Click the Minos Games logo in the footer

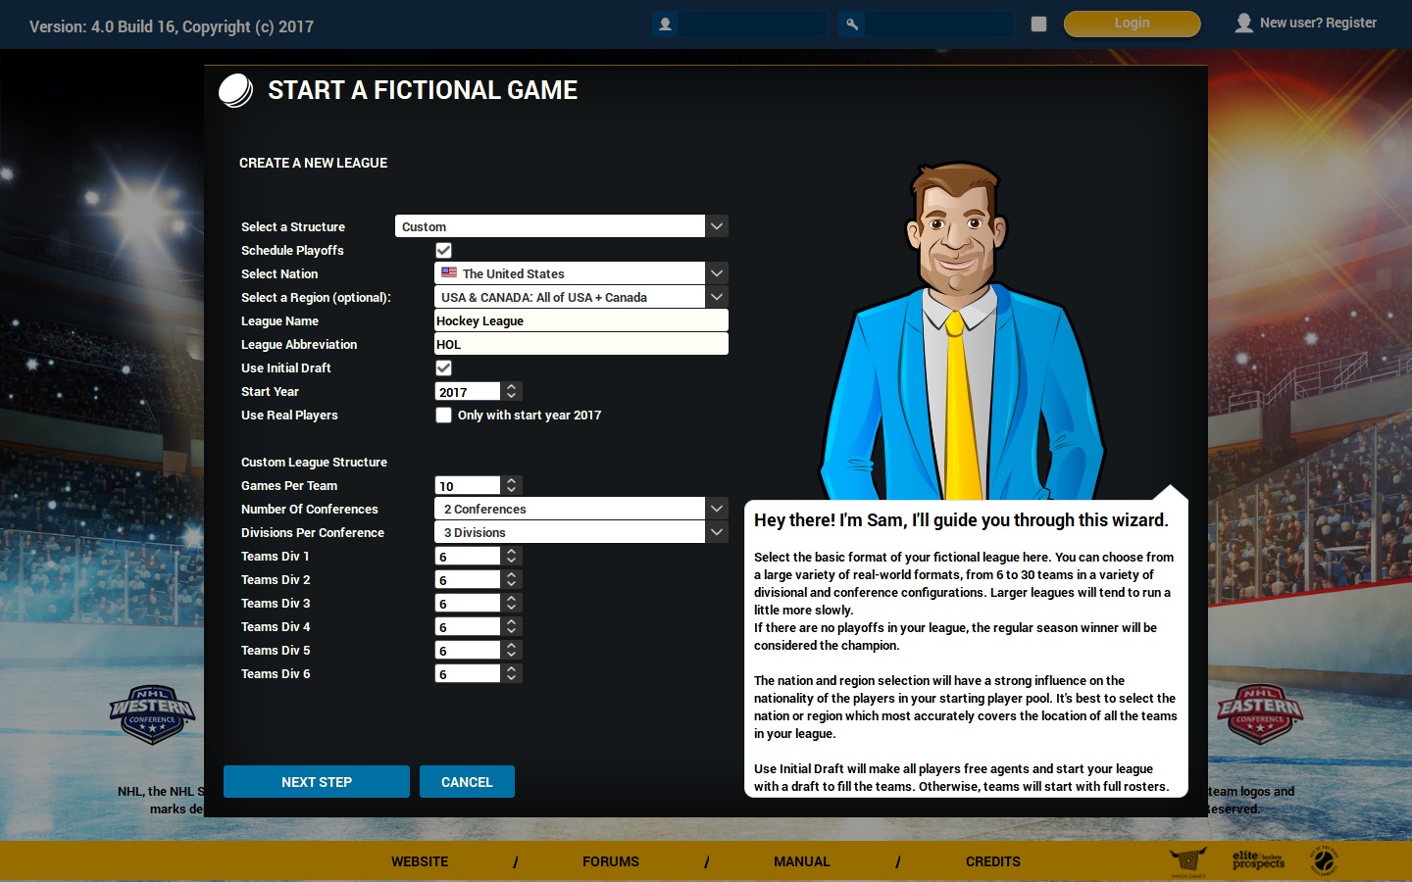[1188, 860]
